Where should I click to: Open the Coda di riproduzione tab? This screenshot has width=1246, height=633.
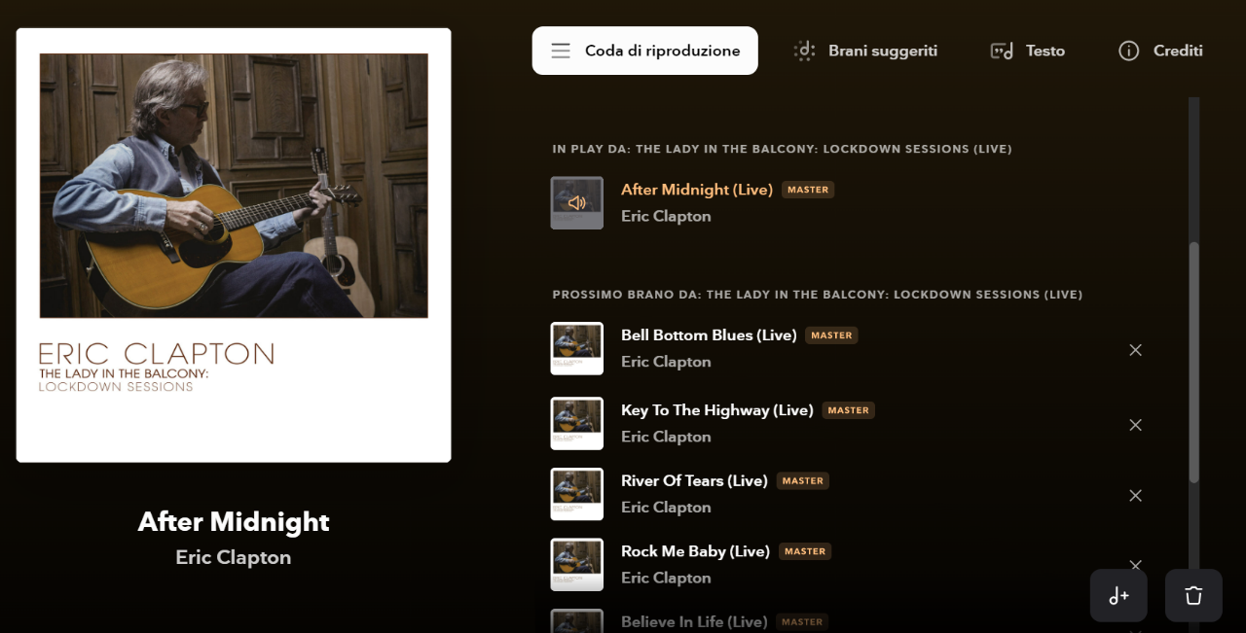[x=644, y=51]
